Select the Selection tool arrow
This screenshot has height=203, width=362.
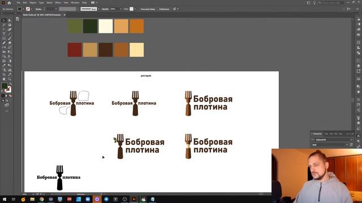[x=4, y=20]
